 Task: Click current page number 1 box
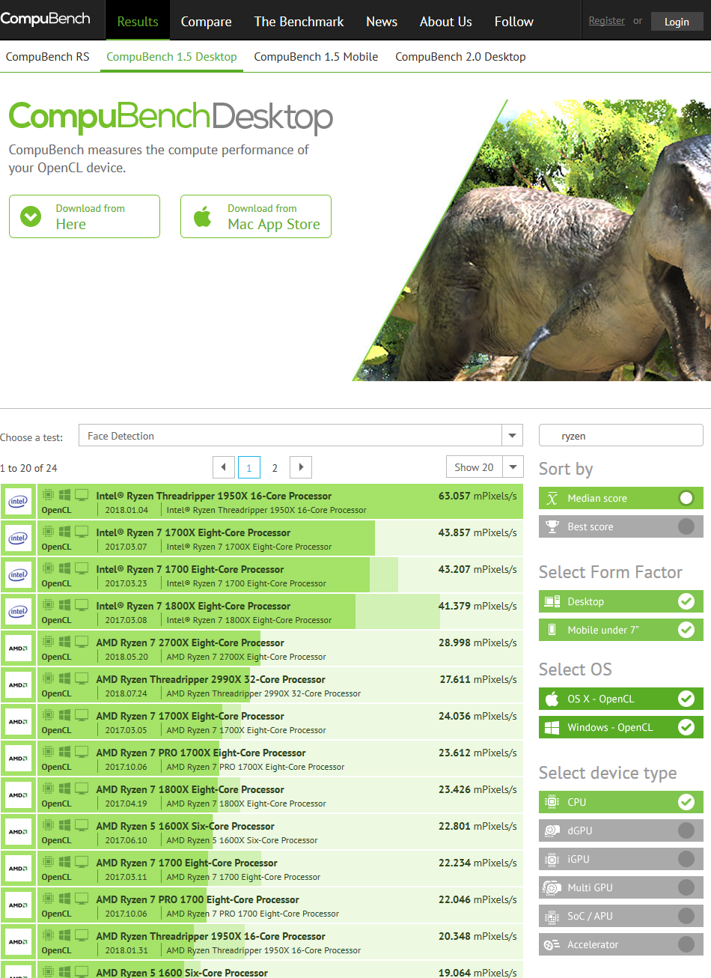click(x=249, y=467)
